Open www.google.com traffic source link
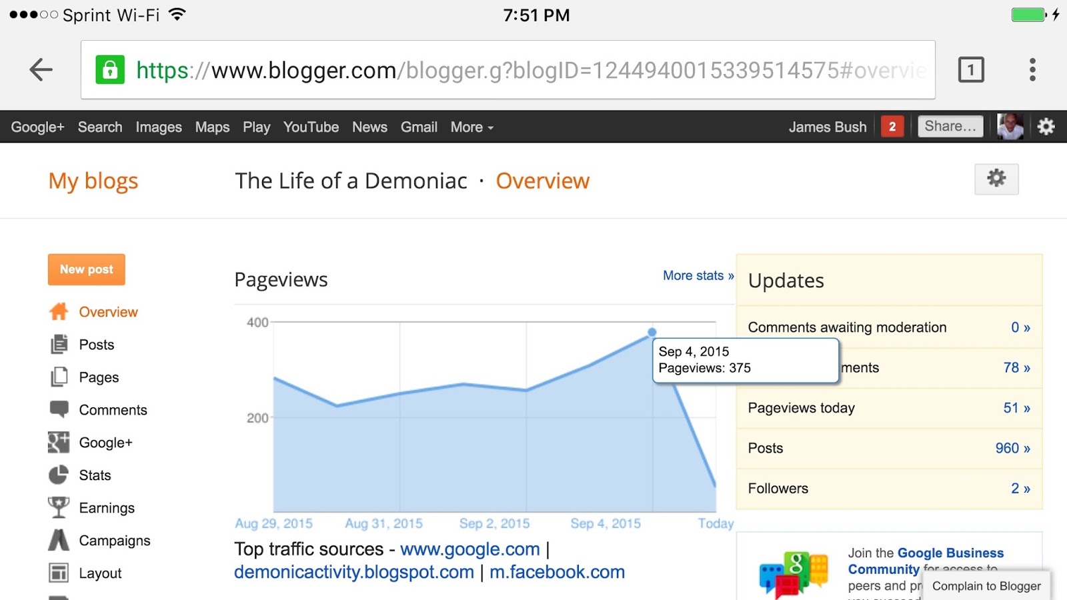The image size is (1067, 600). pos(470,549)
